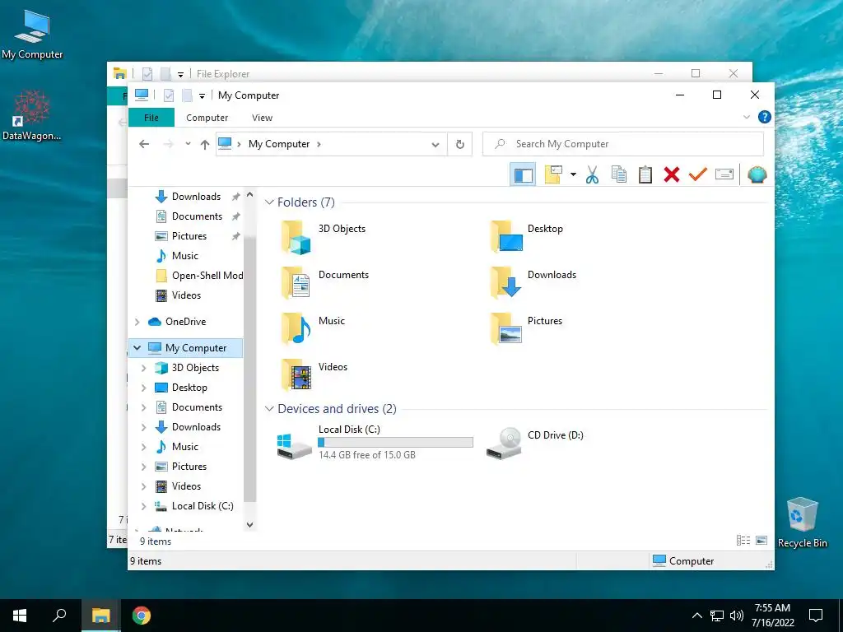Select the 3D Objects folder in the main pane
Screen dimensions: 843x632
324,236
